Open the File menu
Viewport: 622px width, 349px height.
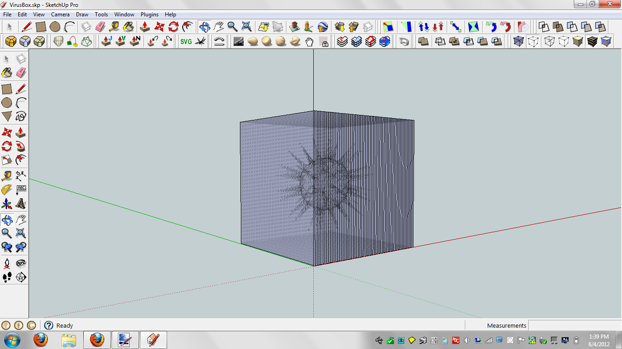pos(7,15)
